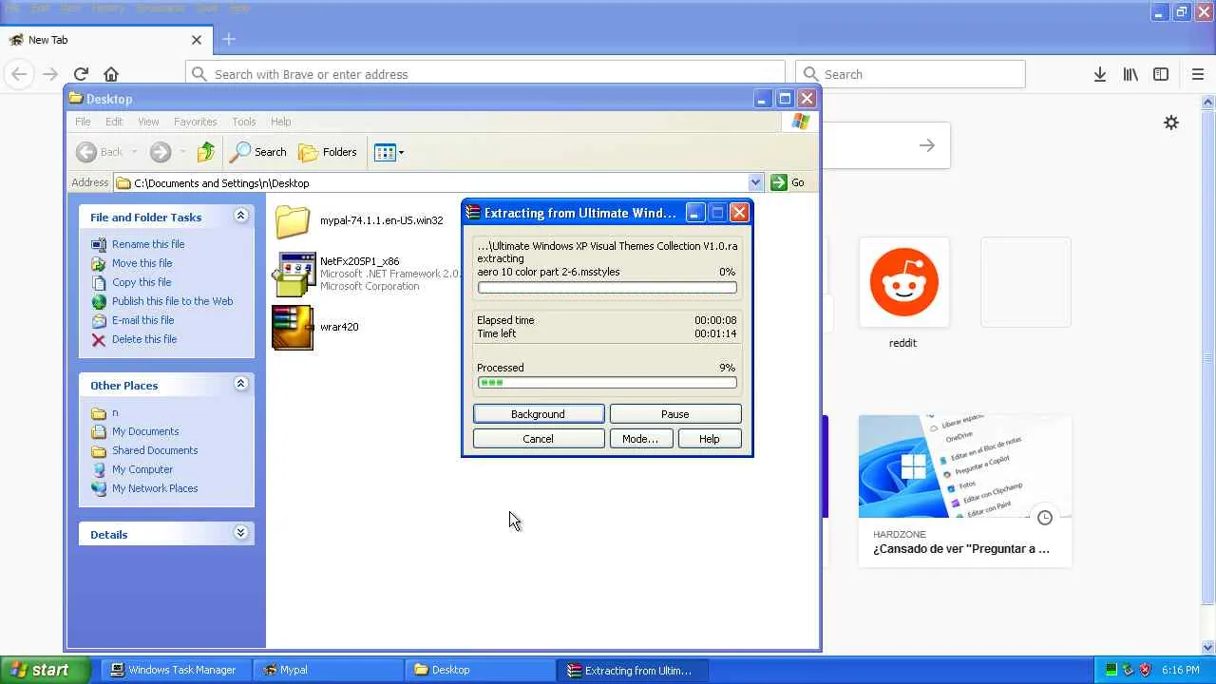Close the New Tab tab
Viewport: 1216px width, 684px height.
[197, 40]
